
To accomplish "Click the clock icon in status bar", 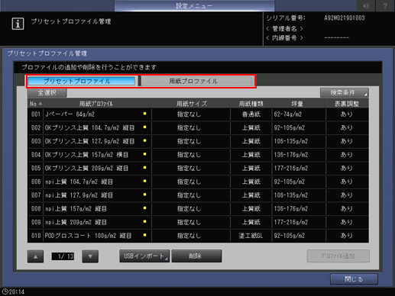I will pos(5,291).
